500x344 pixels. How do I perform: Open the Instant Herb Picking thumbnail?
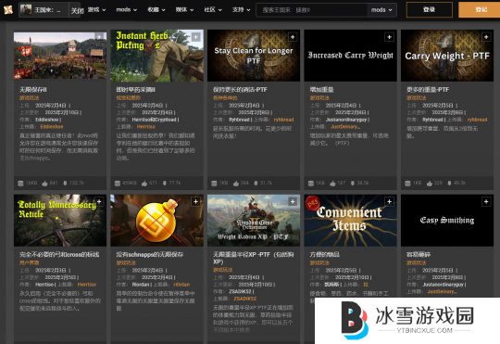coord(156,56)
